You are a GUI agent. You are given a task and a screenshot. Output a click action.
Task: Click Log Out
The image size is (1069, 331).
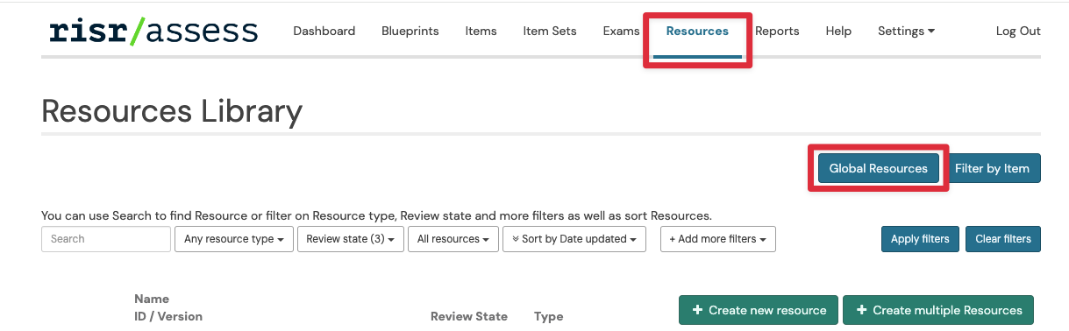pos(1018,31)
